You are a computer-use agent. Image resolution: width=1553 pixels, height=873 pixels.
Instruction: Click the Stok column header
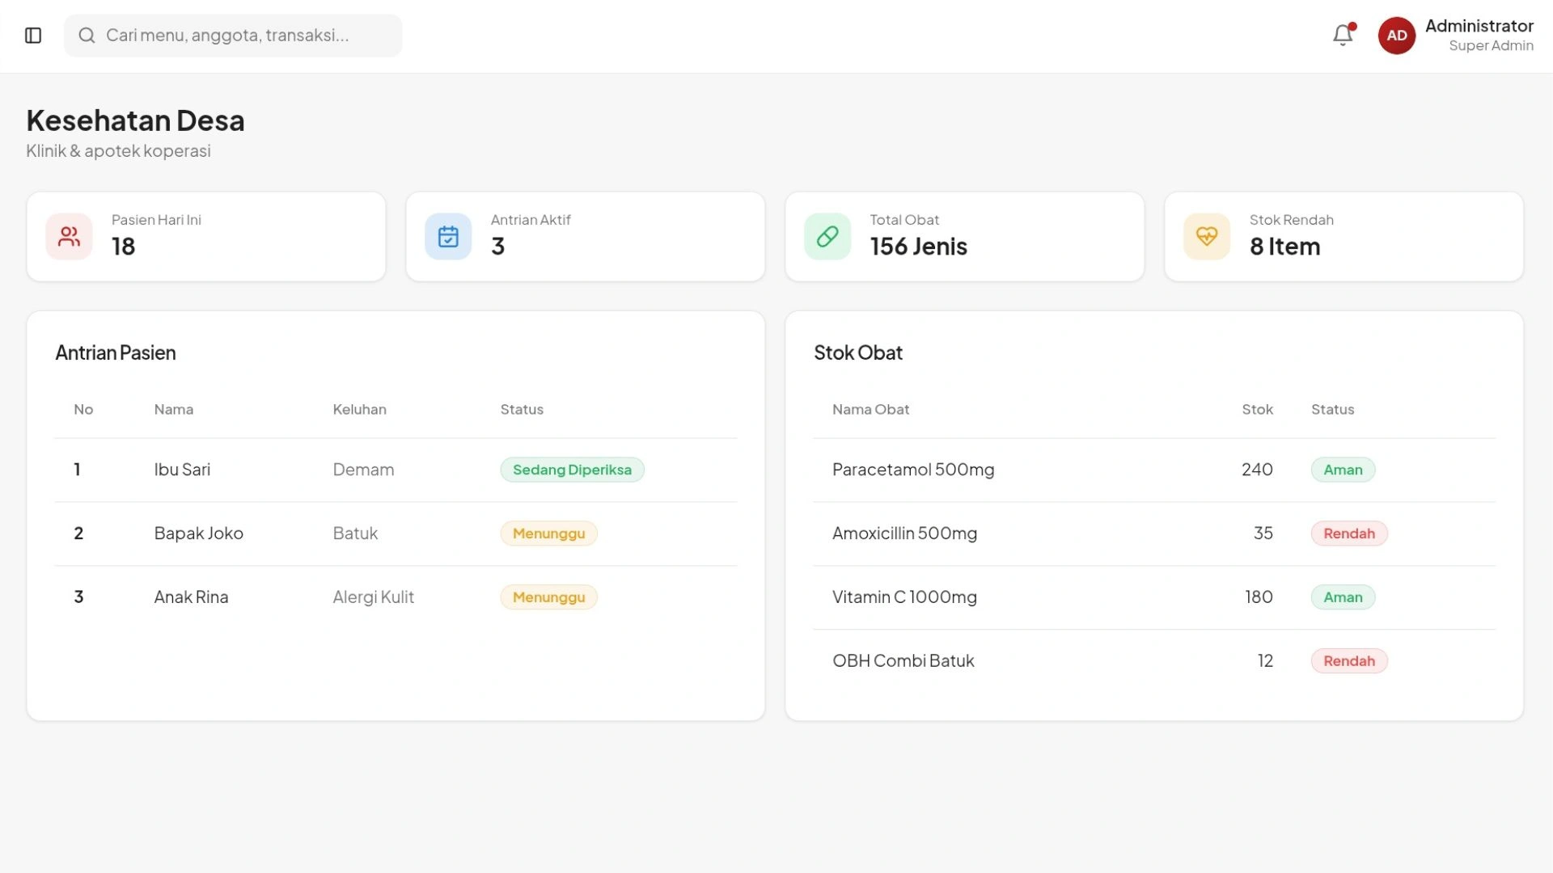coord(1257,410)
